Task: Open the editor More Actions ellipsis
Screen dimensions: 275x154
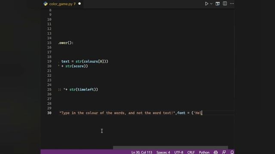Action: tap(232, 4)
